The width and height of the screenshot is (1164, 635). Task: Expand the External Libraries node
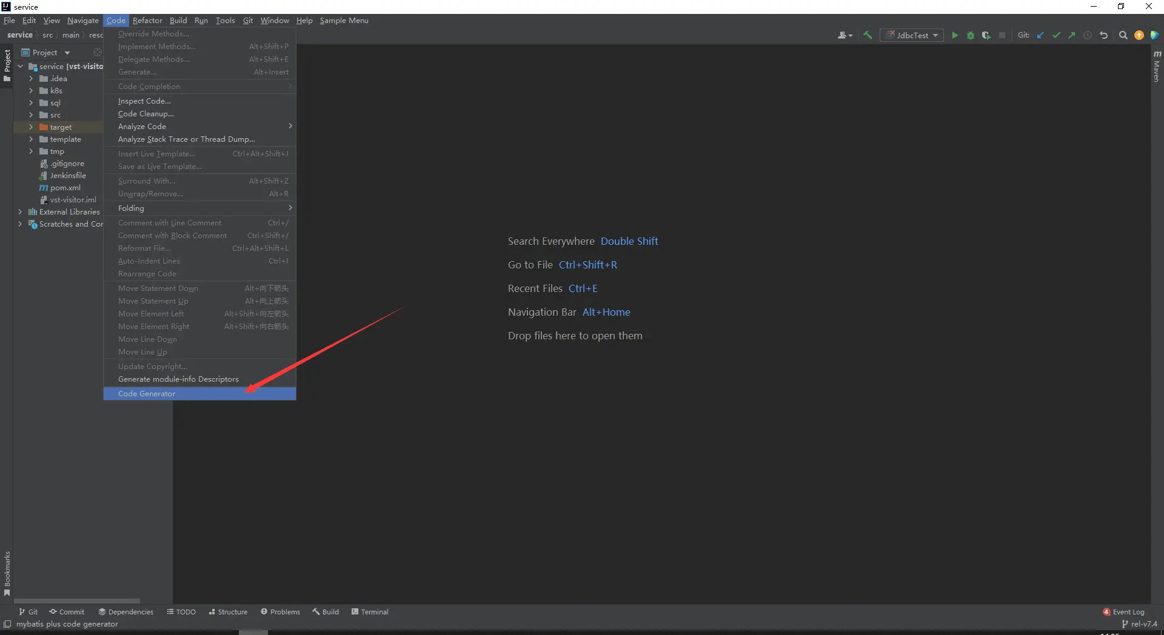click(20, 211)
